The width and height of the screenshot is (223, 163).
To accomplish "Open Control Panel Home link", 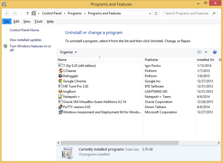I will [x=24, y=30].
